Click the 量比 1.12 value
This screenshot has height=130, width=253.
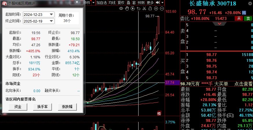[249, 105]
